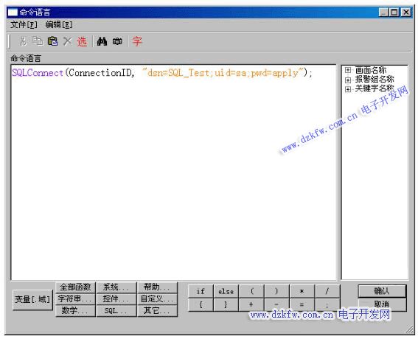
Task: Click the SQL... functions button
Action: click(116, 311)
